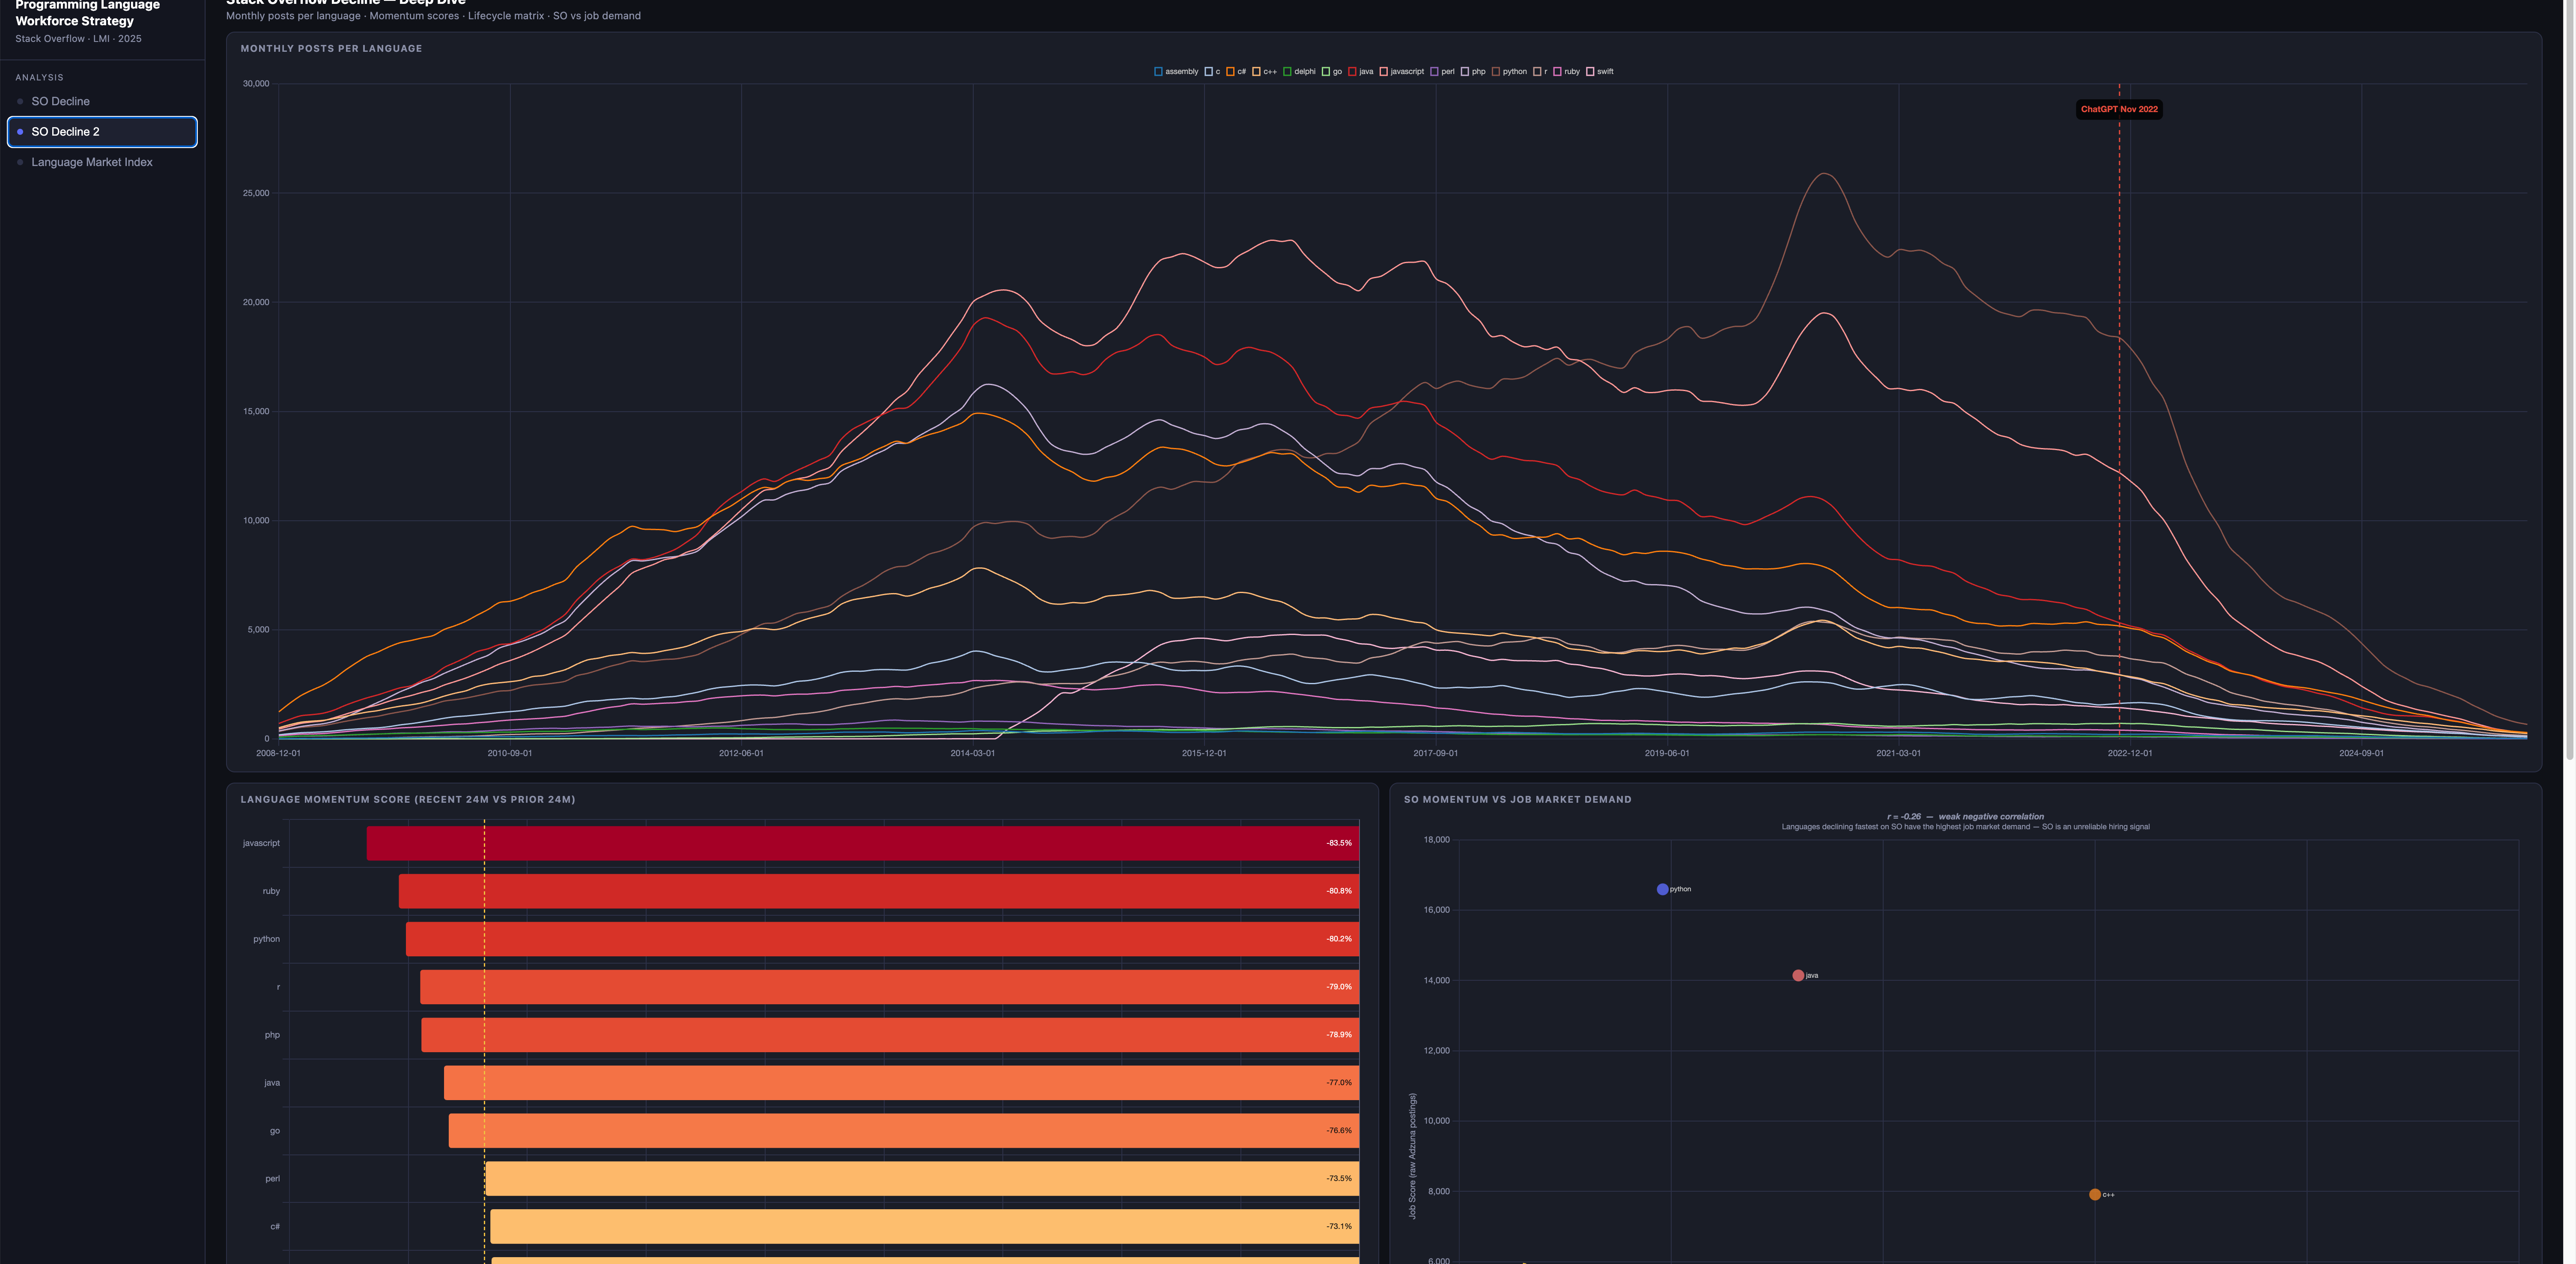Hide the ruby series via legend

click(x=1567, y=72)
